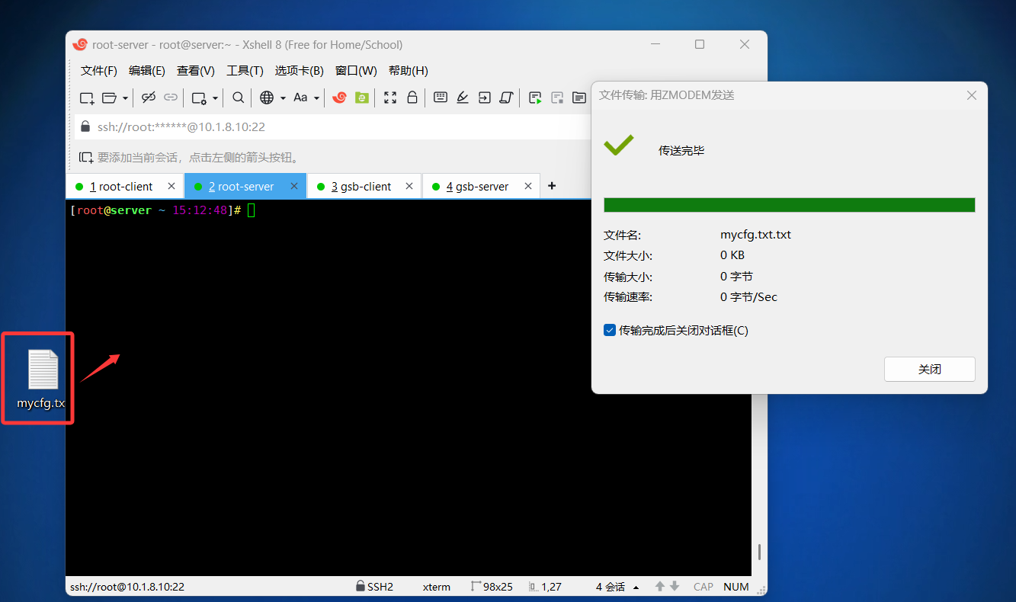
Task: Close the root-client tab
Action: point(171,186)
